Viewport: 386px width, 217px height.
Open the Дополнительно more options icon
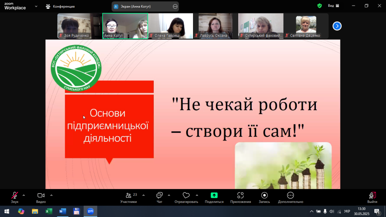coord(290,195)
